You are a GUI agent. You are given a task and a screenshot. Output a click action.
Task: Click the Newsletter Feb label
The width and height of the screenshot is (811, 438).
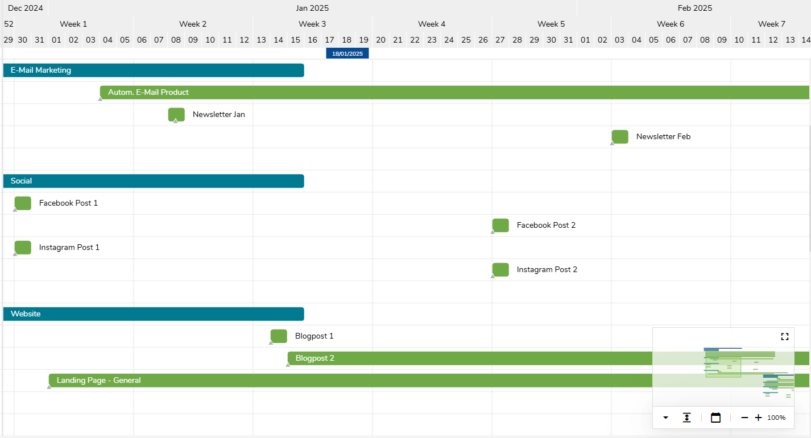tap(663, 136)
